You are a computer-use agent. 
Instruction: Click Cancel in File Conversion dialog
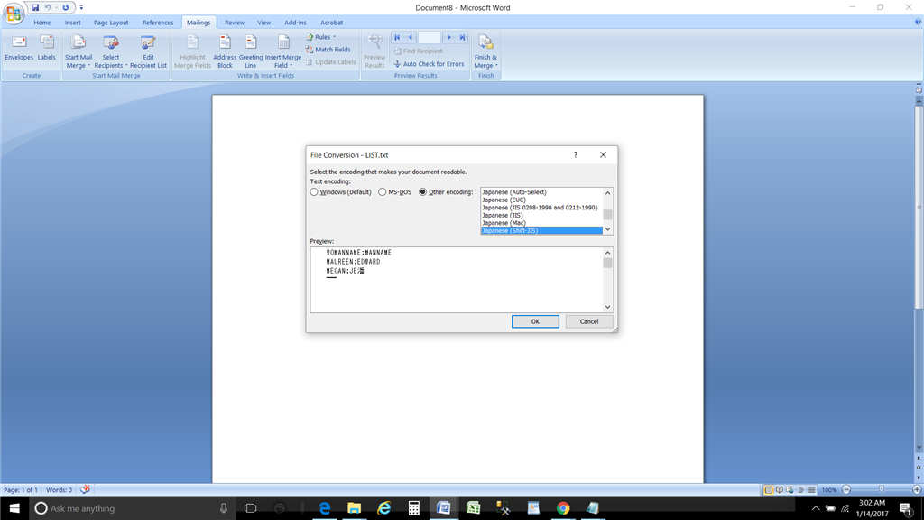[x=588, y=321]
